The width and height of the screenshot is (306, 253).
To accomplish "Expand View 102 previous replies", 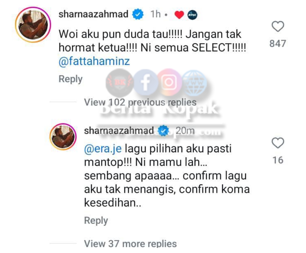I will tap(141, 102).
